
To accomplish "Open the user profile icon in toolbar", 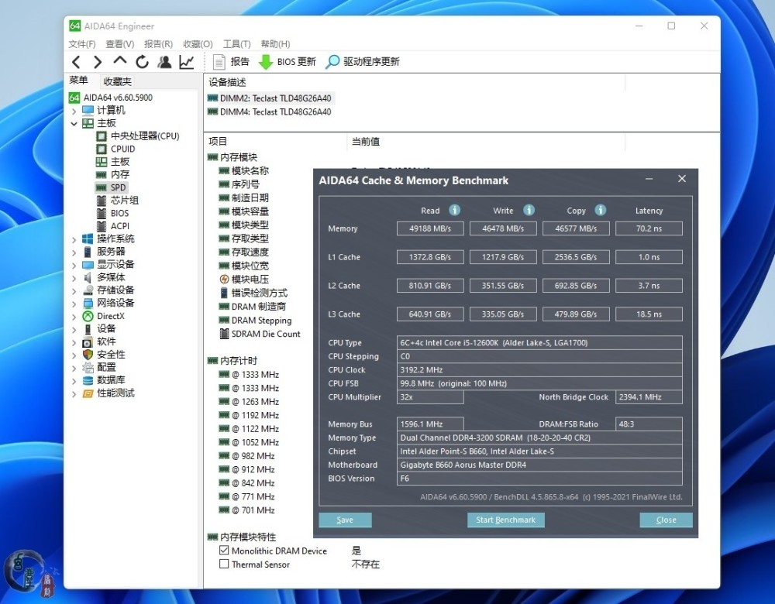I will click(164, 62).
